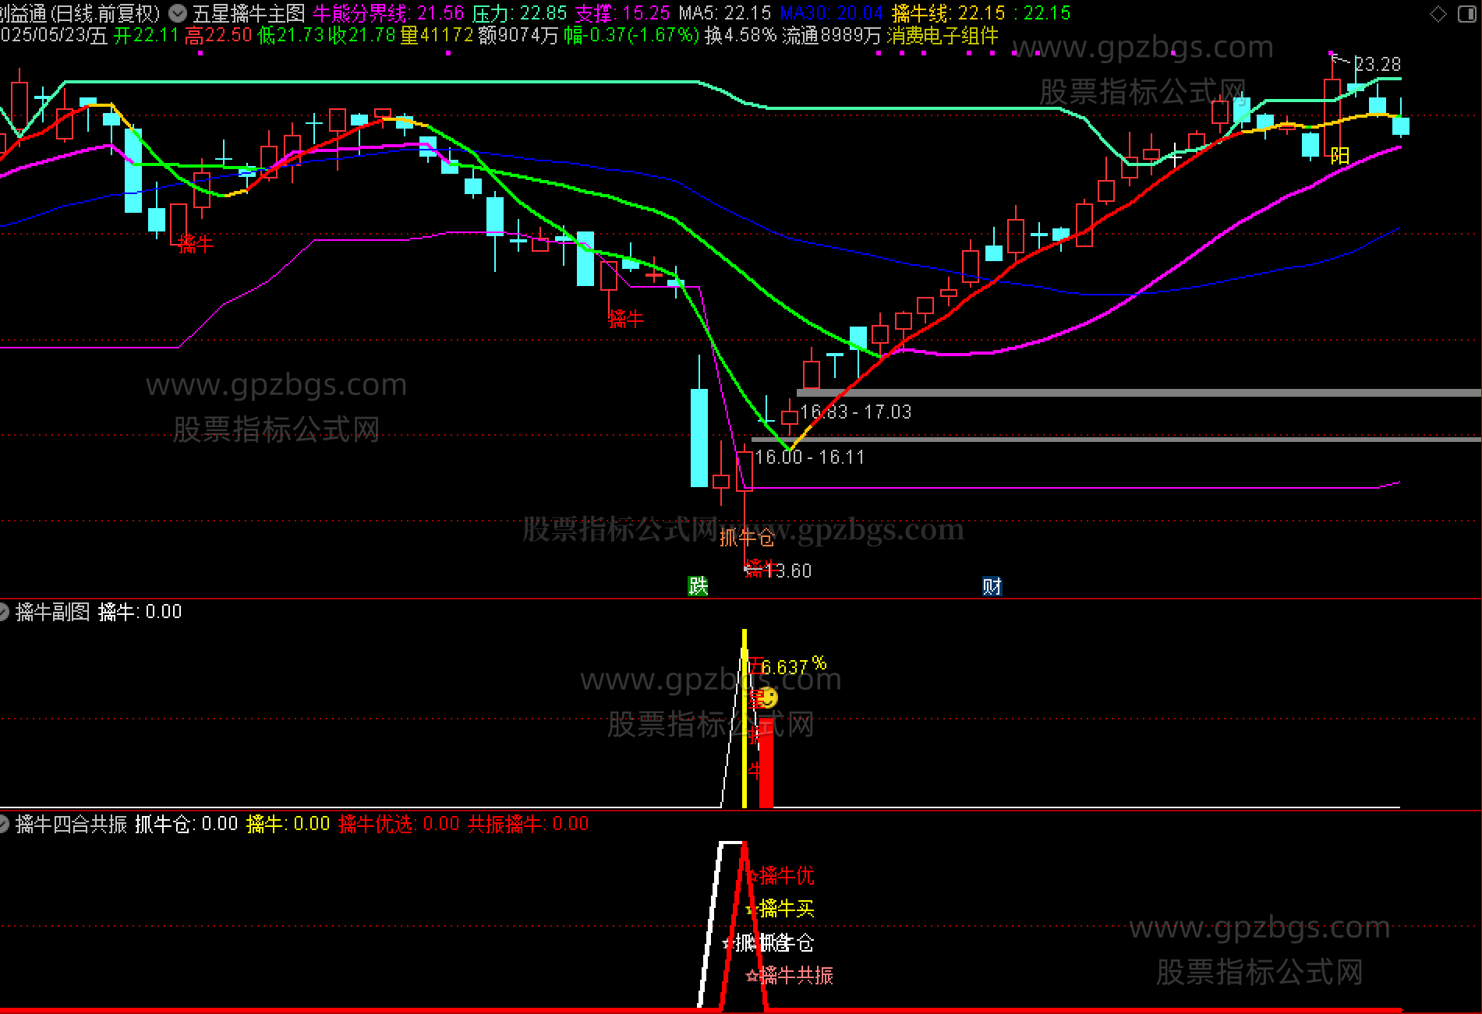Click the MA30: 20.04 readout
1482x1014 pixels.
coord(831,13)
